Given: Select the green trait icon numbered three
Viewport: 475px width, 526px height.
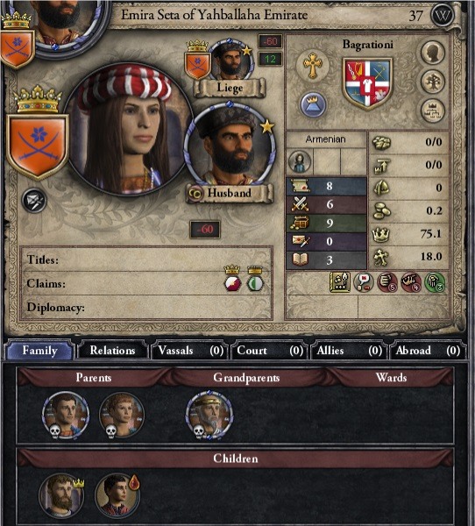Looking at the screenshot, I should (x=435, y=282).
